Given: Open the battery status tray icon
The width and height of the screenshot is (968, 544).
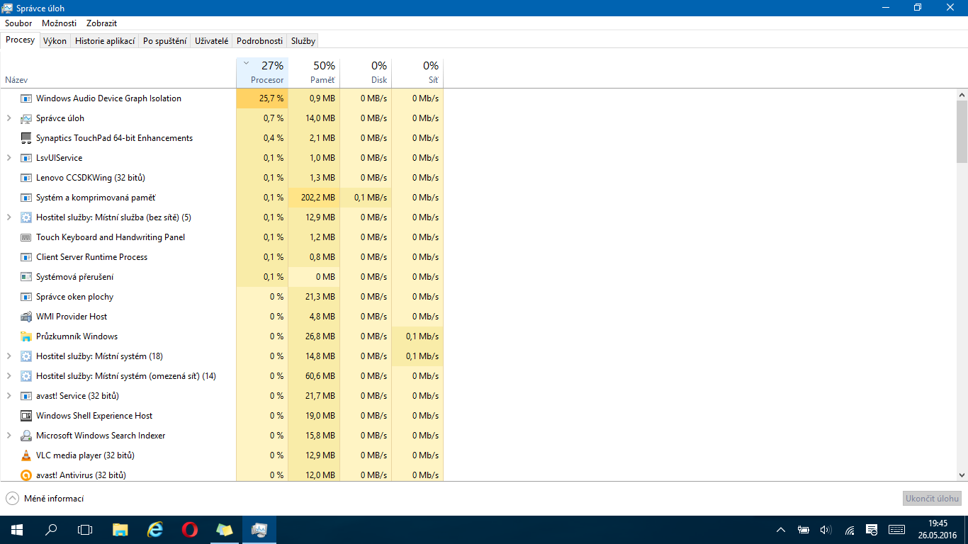Looking at the screenshot, I should (803, 530).
